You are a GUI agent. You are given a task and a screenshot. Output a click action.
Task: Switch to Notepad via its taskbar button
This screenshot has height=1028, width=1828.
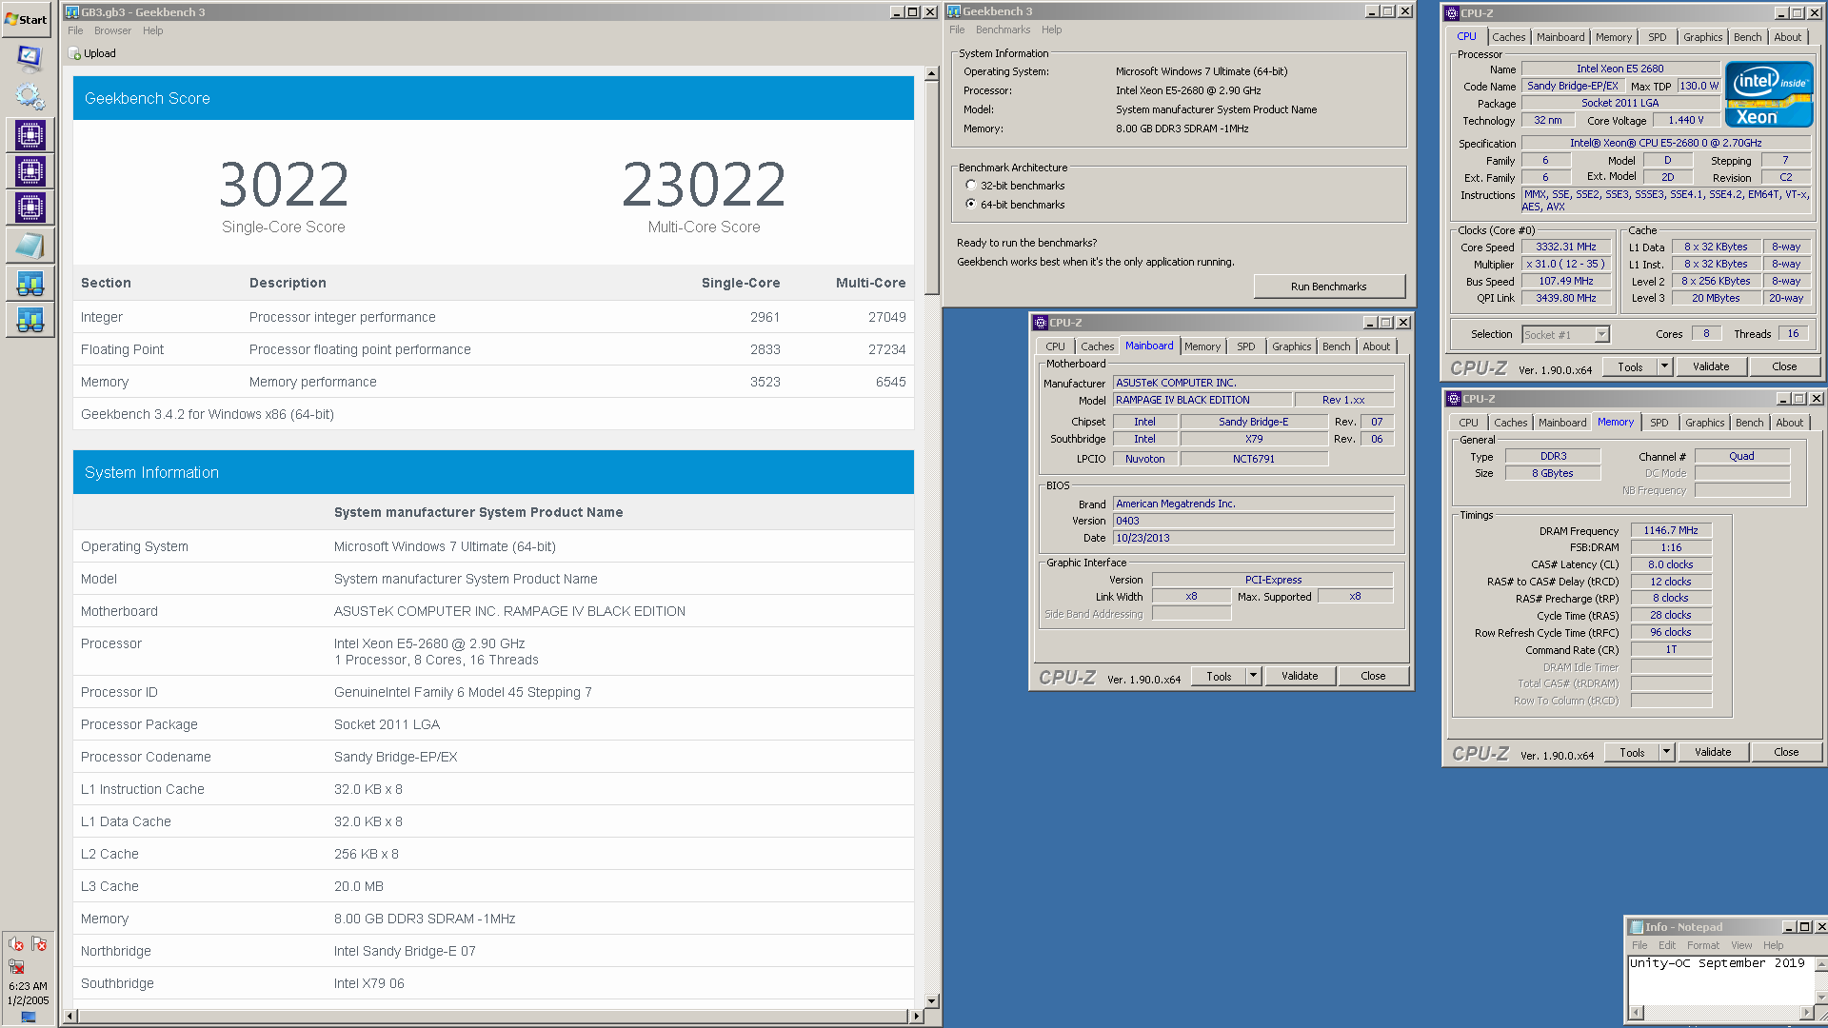(30, 246)
